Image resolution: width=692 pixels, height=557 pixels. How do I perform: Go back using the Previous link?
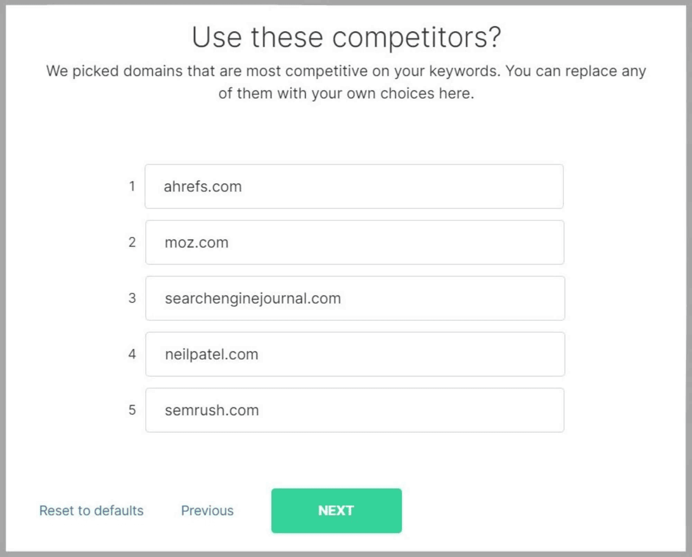(x=207, y=511)
